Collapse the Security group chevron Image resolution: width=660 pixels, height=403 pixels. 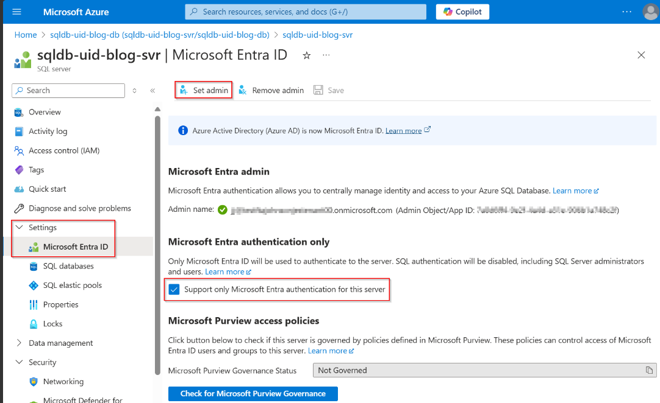tap(19, 362)
